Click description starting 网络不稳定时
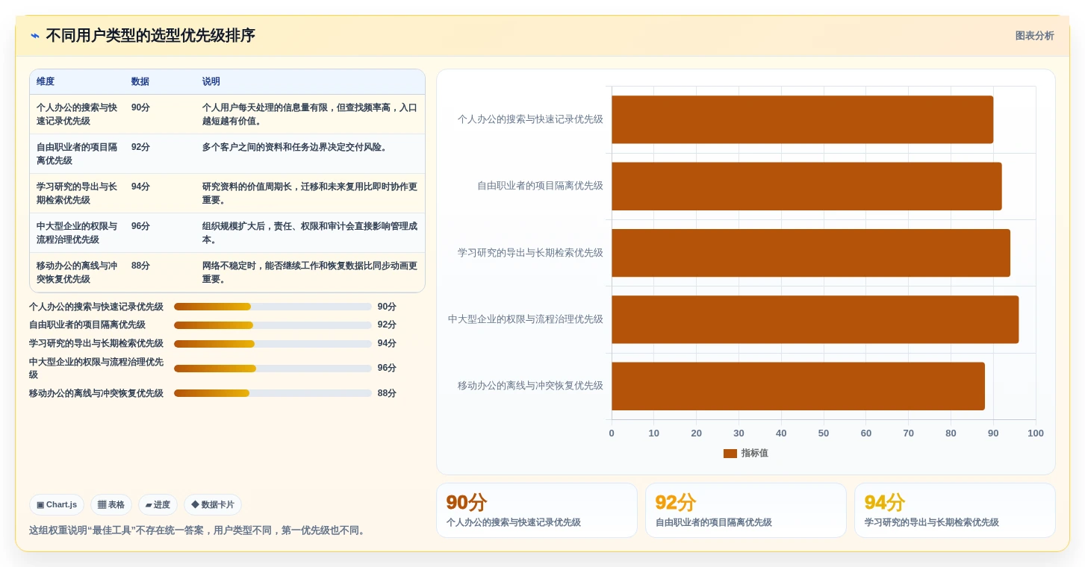The height and width of the screenshot is (567, 1085). [x=310, y=272]
